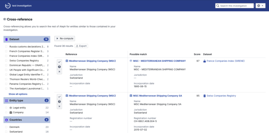Click the test investigation title

(x=22, y=6)
